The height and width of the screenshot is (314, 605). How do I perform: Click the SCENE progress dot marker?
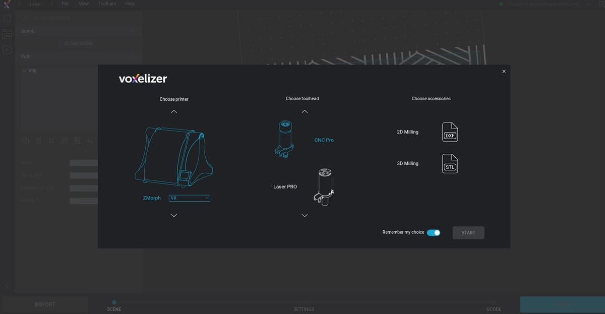point(114,302)
